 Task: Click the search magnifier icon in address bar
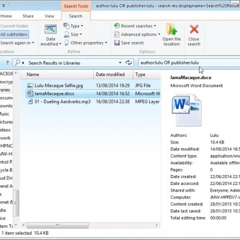(17, 63)
